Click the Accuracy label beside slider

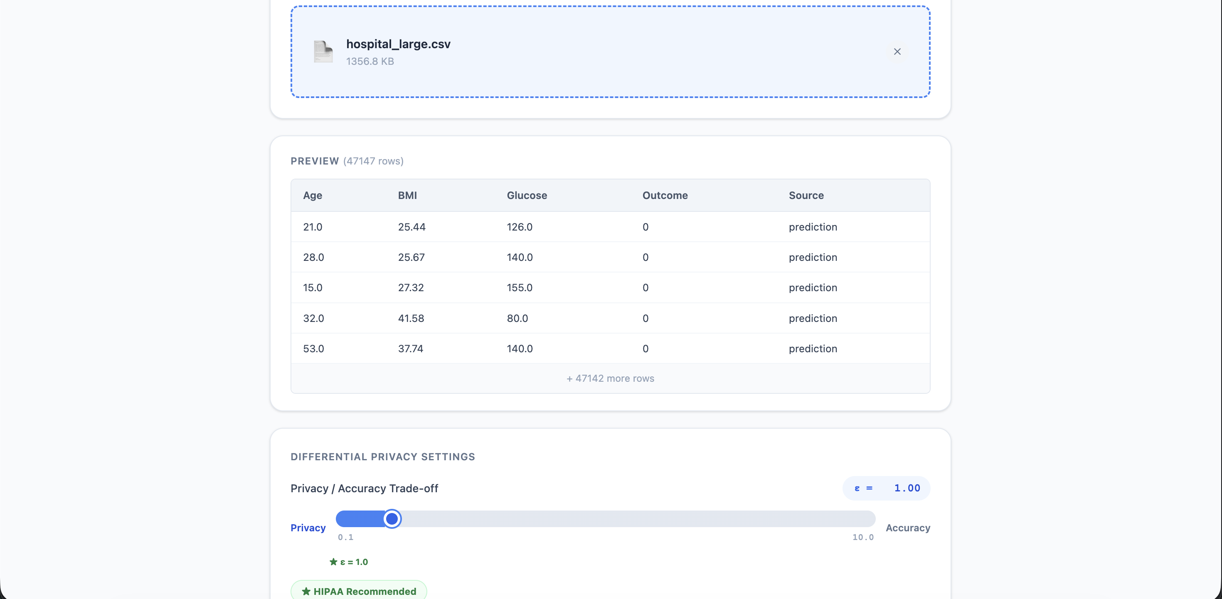pos(907,528)
